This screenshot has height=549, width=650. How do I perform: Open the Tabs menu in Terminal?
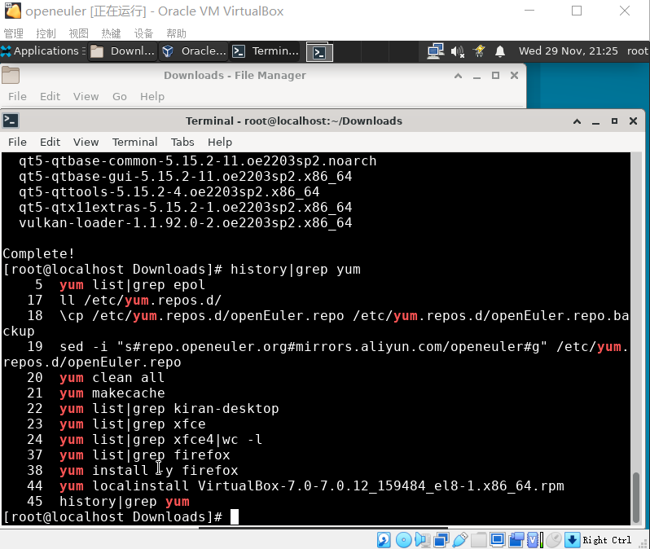click(182, 142)
